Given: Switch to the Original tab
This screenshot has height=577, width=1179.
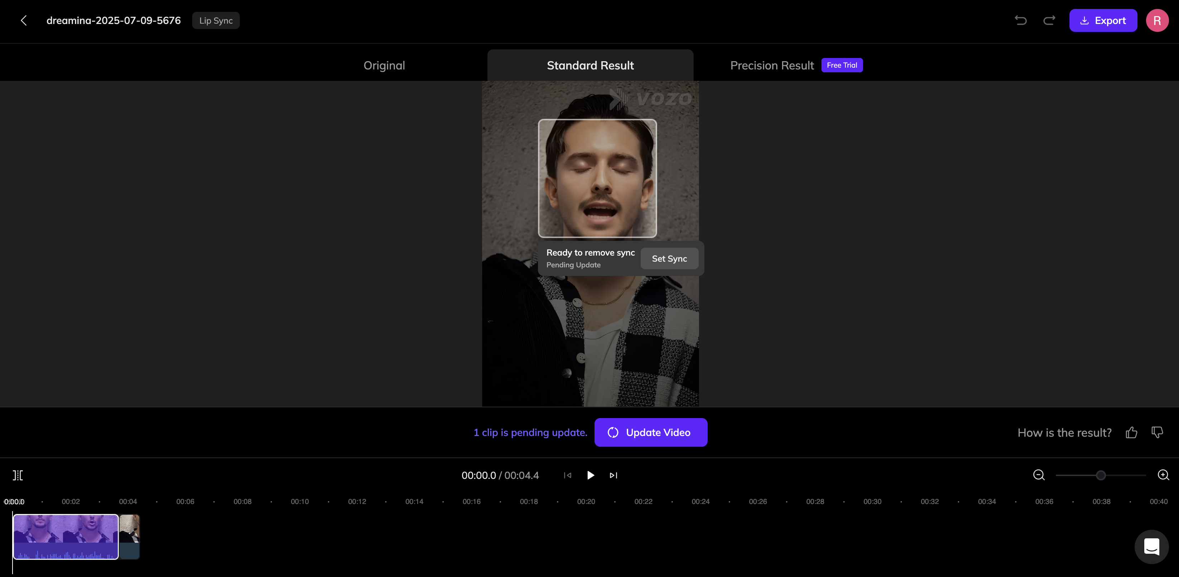Looking at the screenshot, I should click(x=384, y=66).
